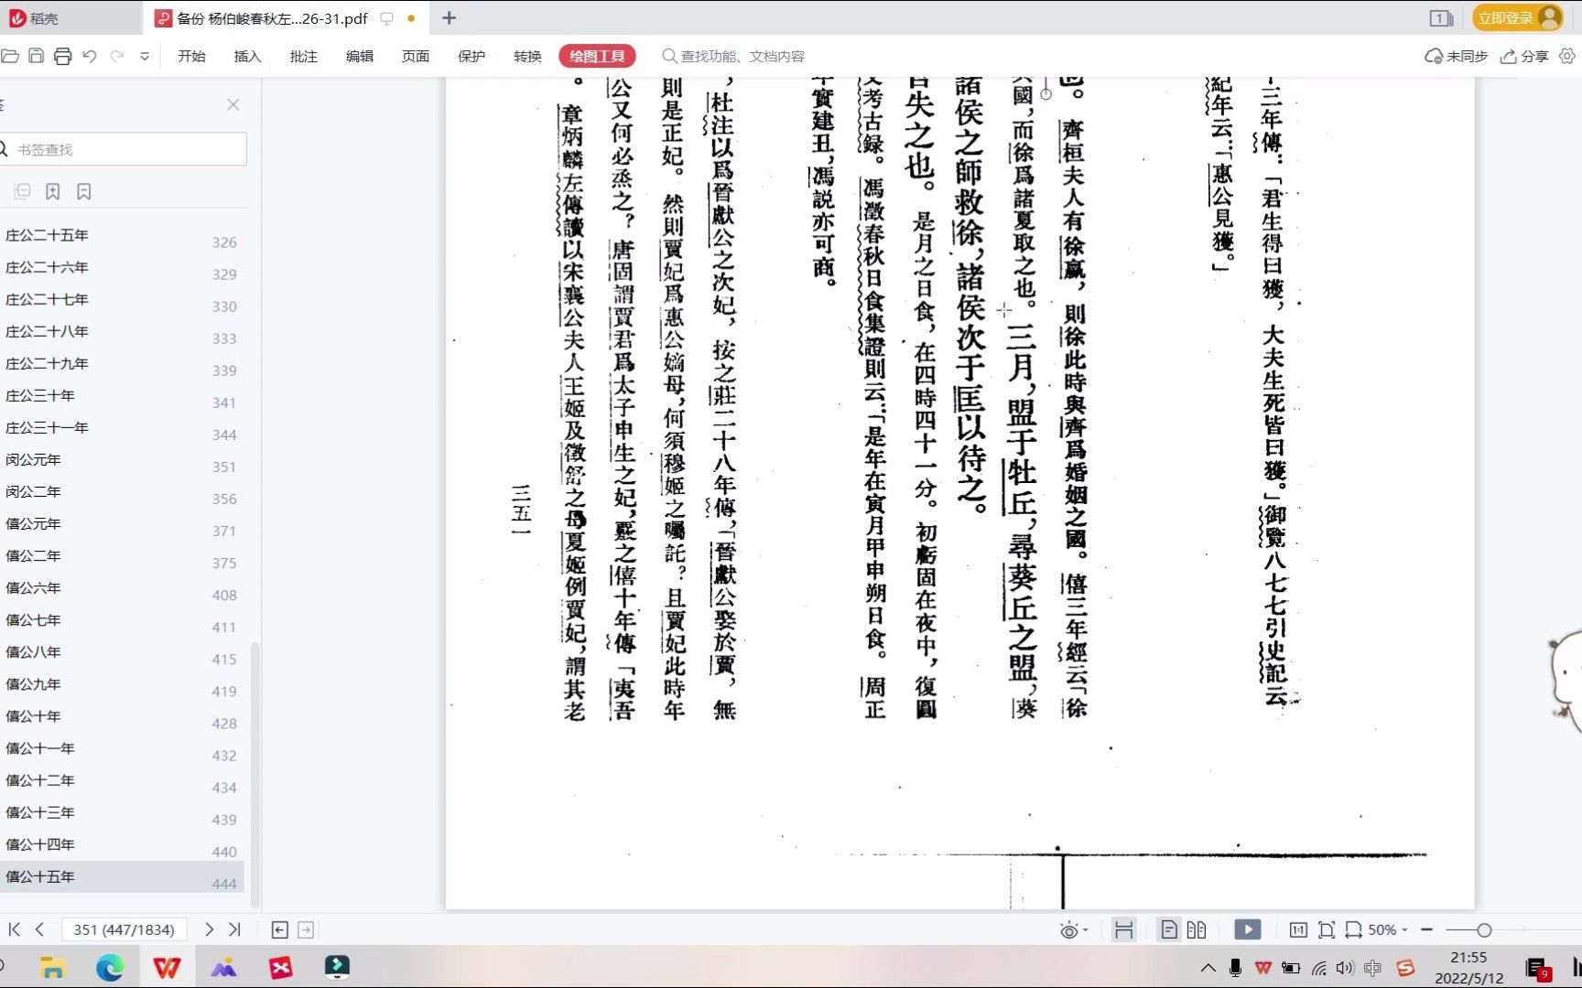Go to the first page
The image size is (1582, 988).
tap(14, 929)
